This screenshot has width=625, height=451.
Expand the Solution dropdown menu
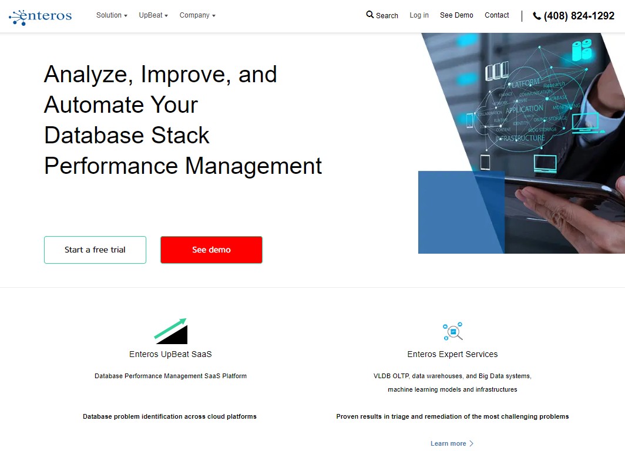pyautogui.click(x=112, y=15)
